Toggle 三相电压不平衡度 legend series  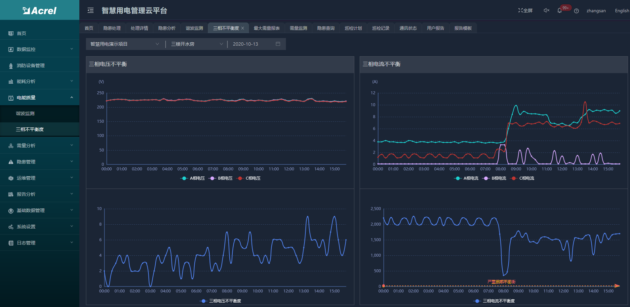point(220,301)
